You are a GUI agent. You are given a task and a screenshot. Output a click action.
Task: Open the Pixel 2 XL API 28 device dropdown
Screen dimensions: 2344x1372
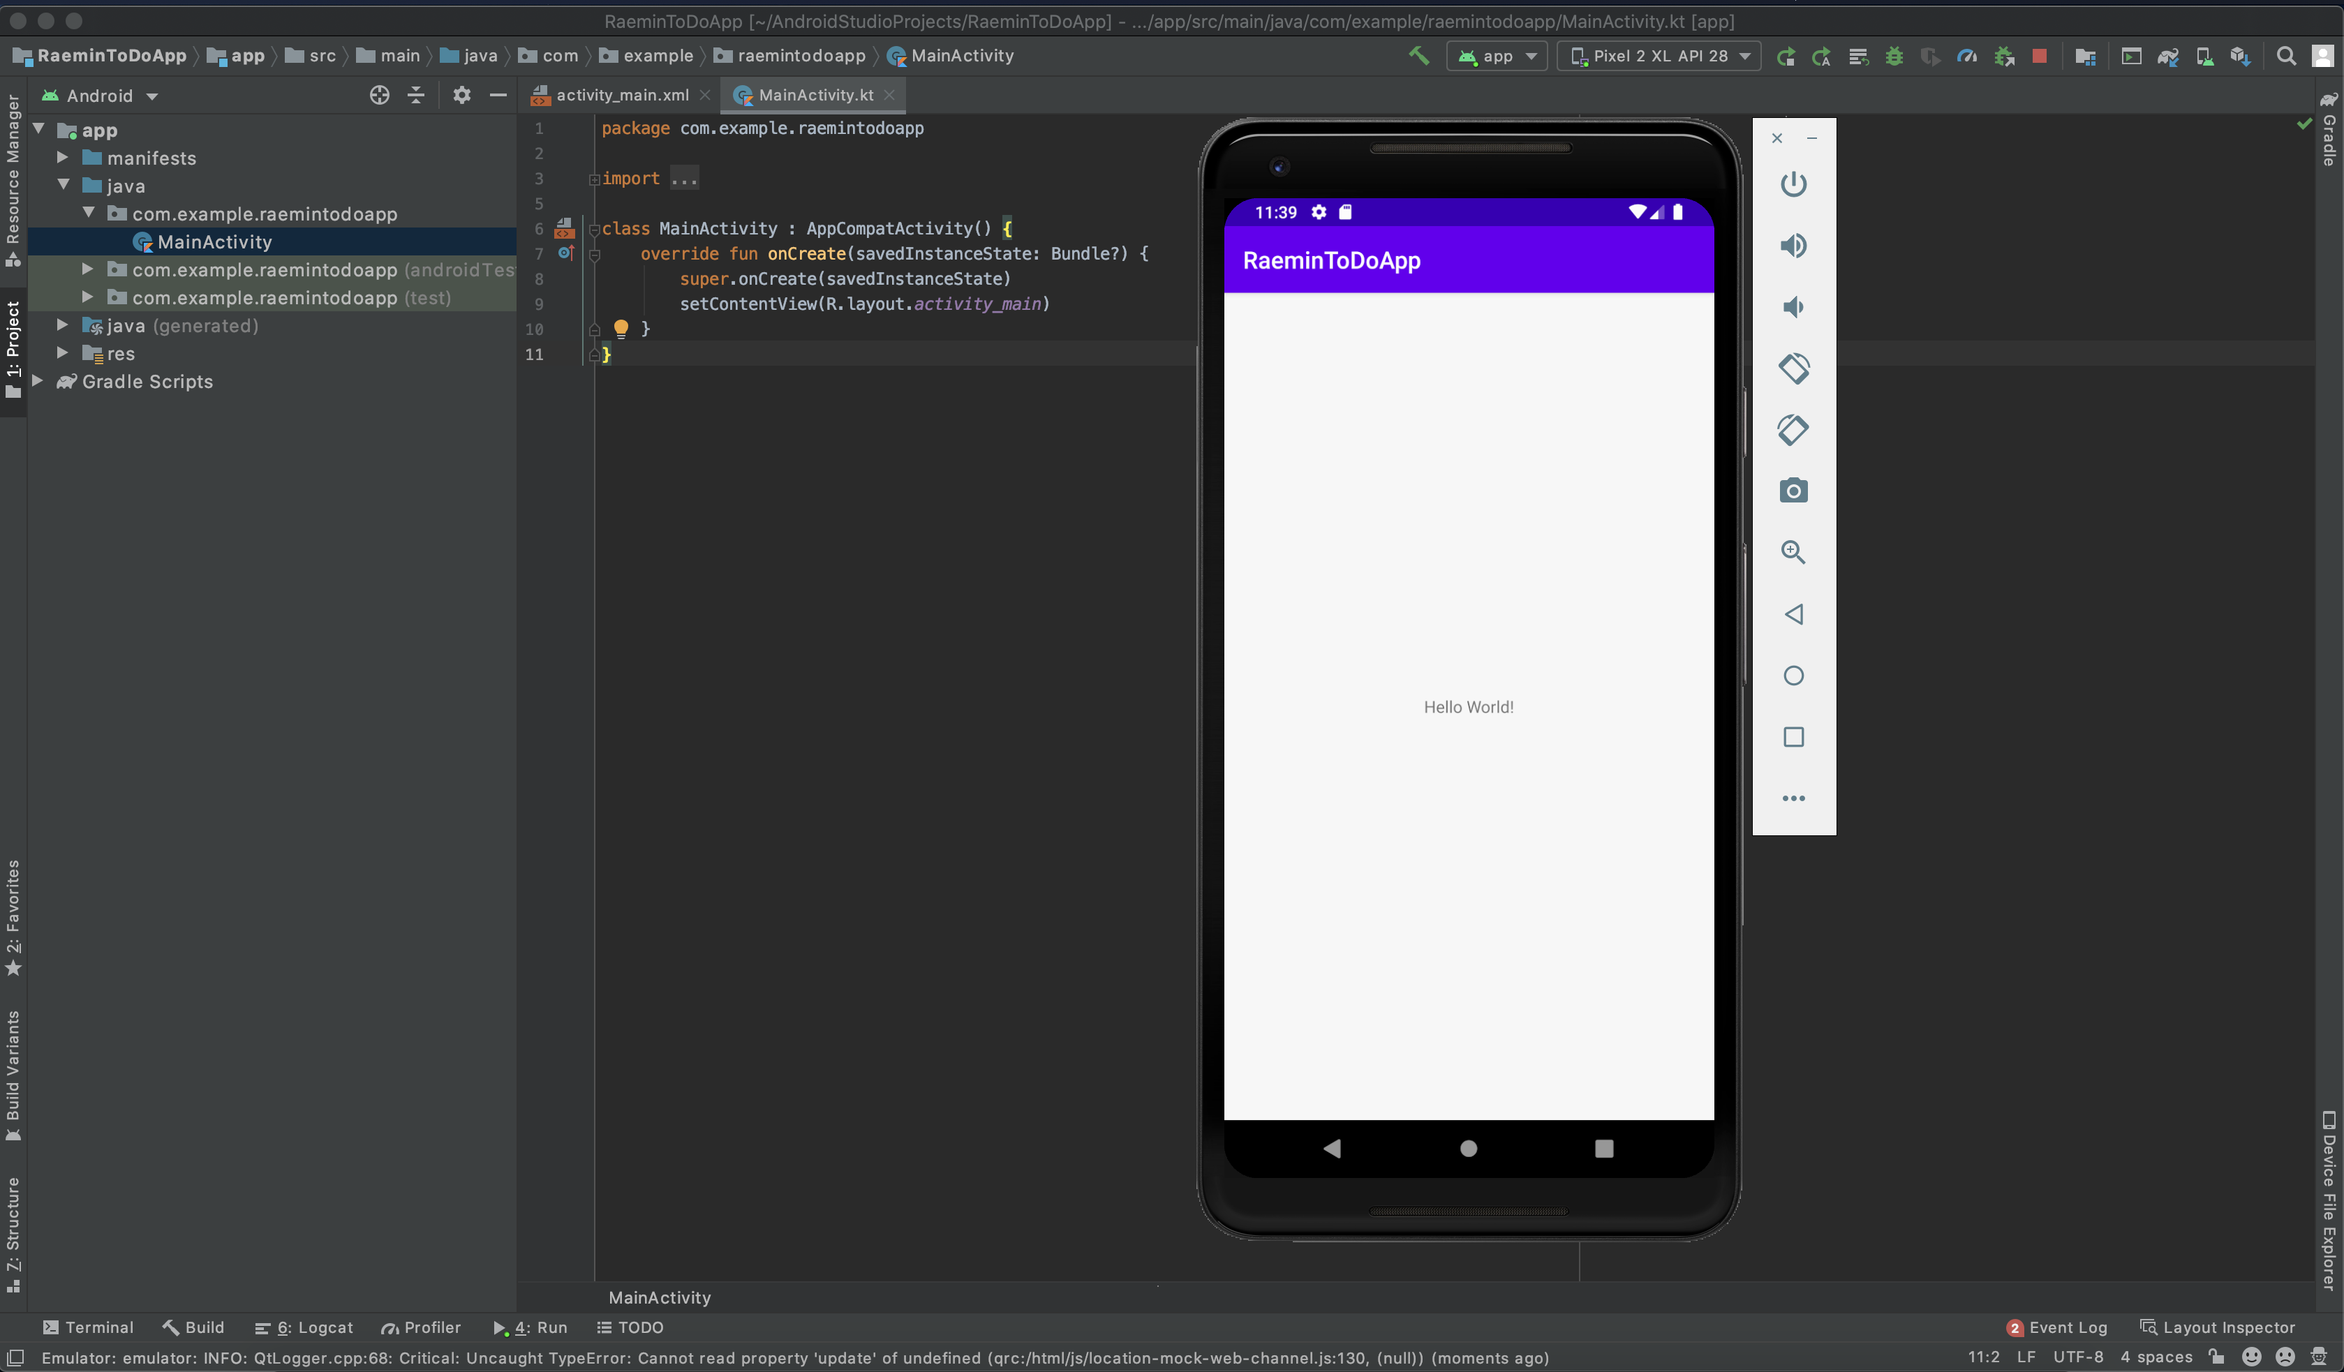click(1659, 56)
